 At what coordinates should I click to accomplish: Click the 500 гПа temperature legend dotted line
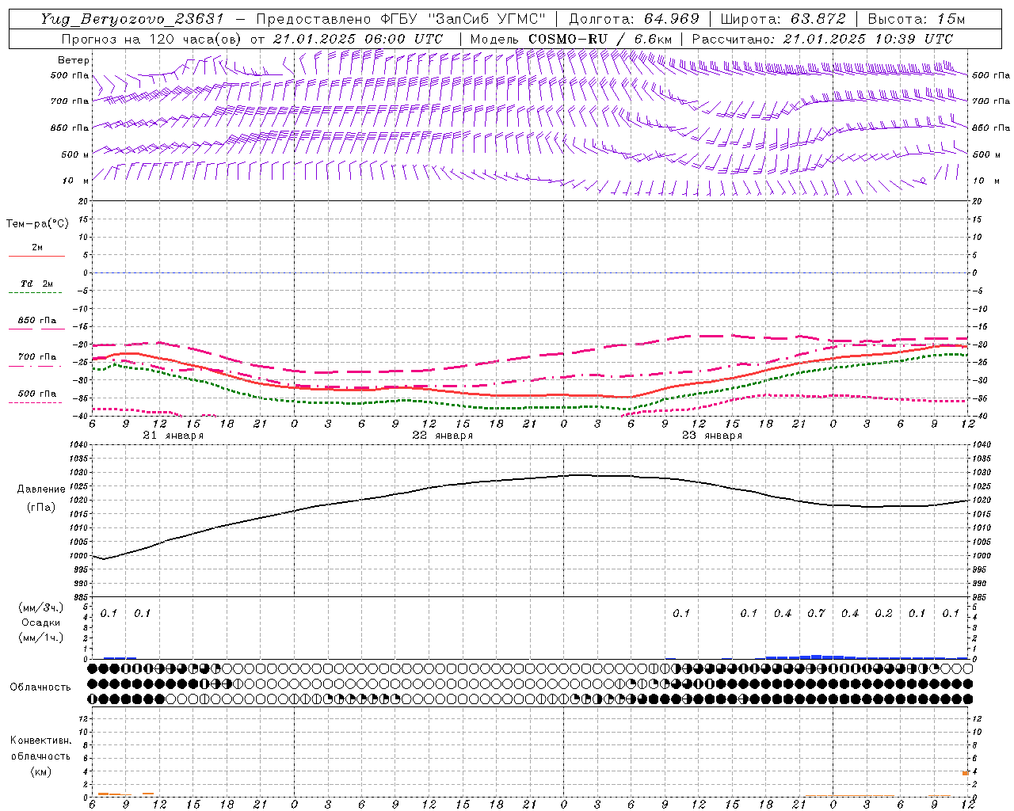[x=36, y=402]
